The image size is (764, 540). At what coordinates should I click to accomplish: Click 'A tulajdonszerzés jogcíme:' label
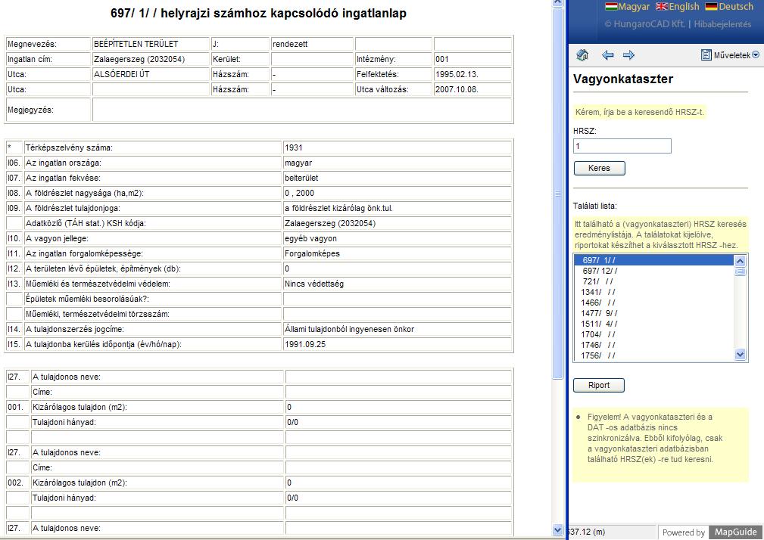74,329
